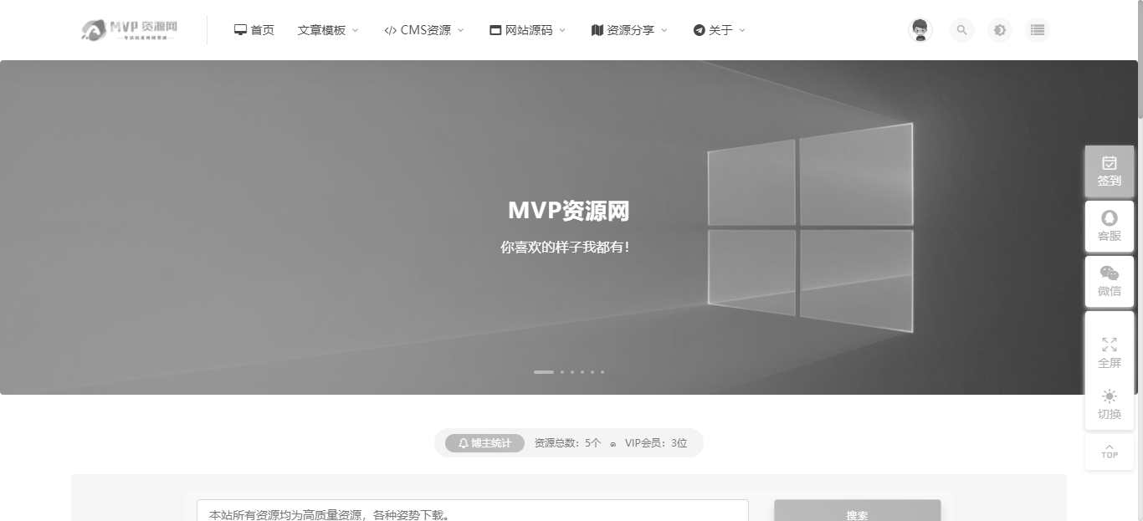
Task: Click the MVP资源网 banner title
Action: 569,211
